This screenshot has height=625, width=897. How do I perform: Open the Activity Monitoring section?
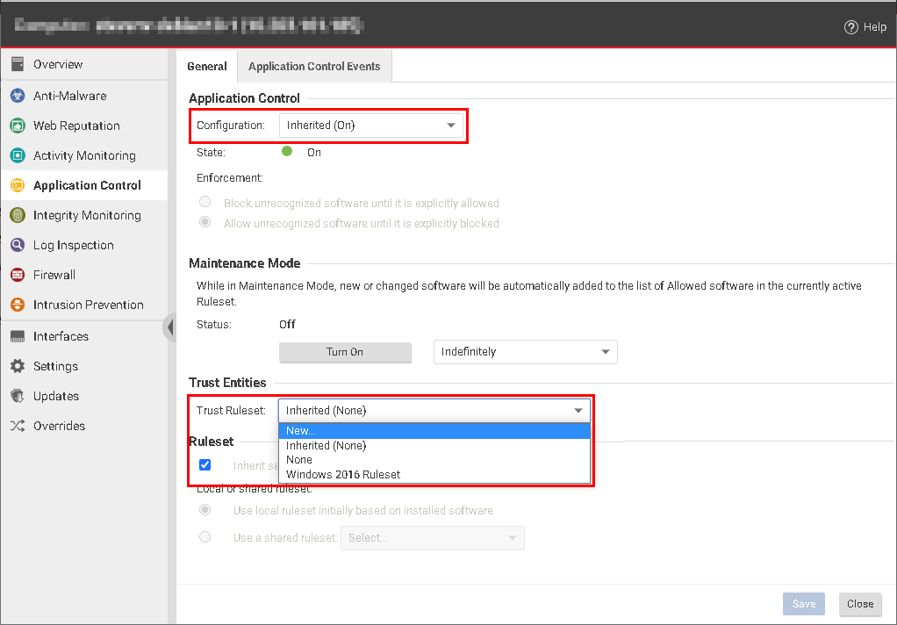tap(82, 155)
